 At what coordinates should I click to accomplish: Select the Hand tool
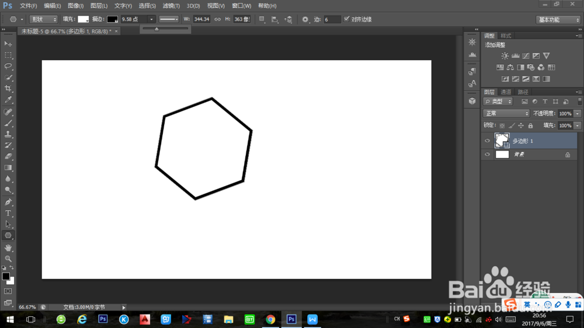8,247
